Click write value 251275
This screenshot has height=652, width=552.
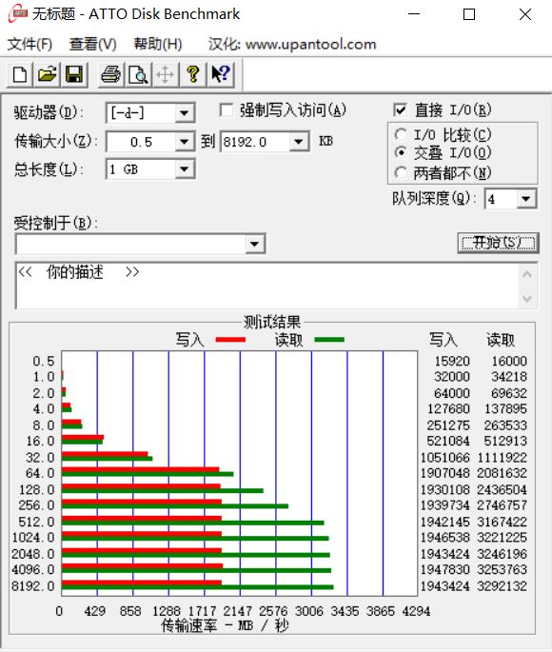[448, 425]
